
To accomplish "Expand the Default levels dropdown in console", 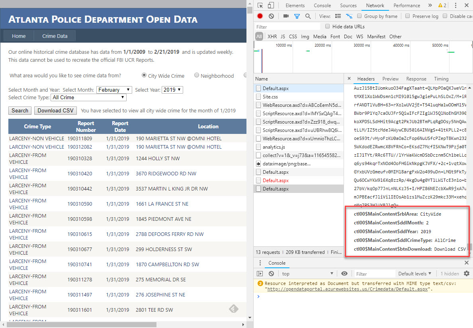I will coord(415,274).
